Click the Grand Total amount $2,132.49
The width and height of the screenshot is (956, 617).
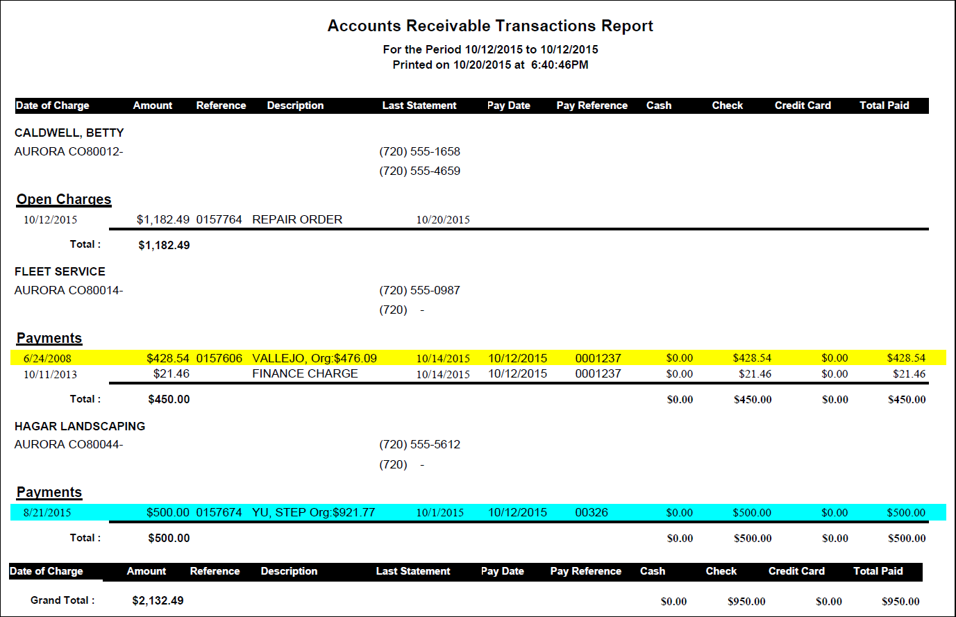158,600
